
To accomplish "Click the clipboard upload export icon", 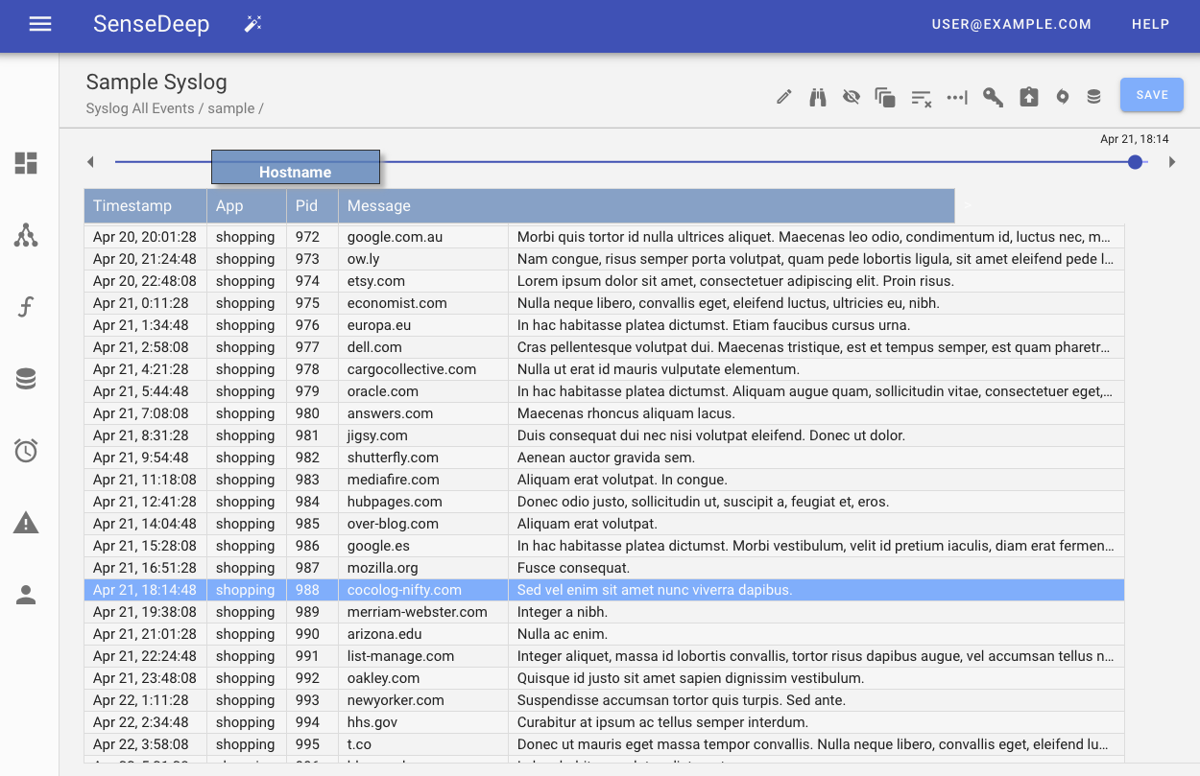I will (x=1029, y=97).
